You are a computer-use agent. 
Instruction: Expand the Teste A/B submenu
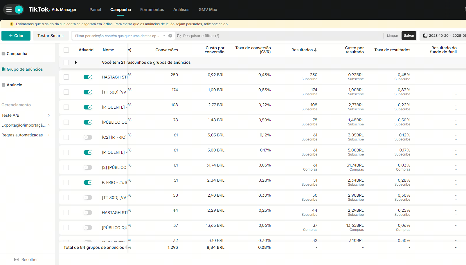click(49, 115)
